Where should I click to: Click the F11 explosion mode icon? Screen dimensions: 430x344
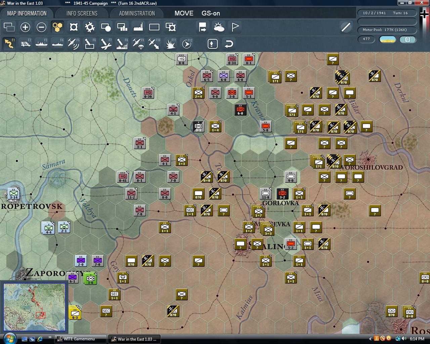click(171, 44)
